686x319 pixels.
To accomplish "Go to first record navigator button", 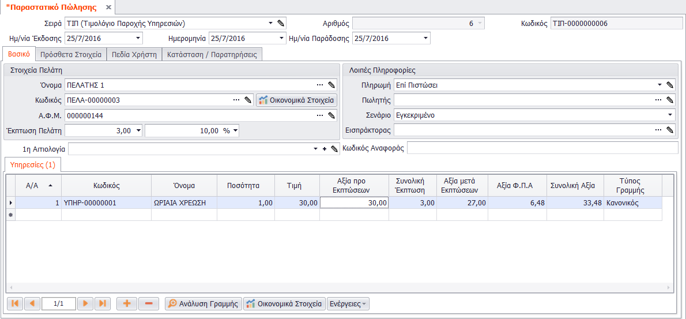I will click(x=16, y=303).
